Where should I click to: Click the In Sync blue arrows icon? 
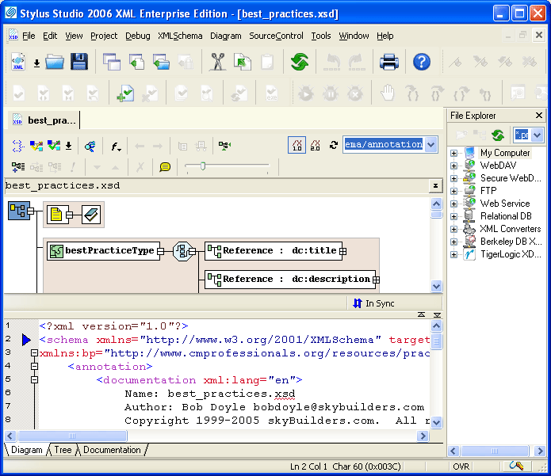358,303
